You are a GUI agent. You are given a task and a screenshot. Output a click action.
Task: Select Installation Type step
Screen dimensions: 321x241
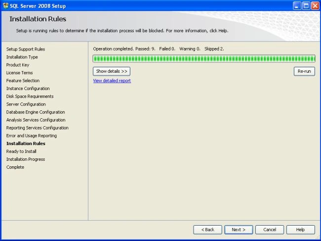(x=22, y=57)
